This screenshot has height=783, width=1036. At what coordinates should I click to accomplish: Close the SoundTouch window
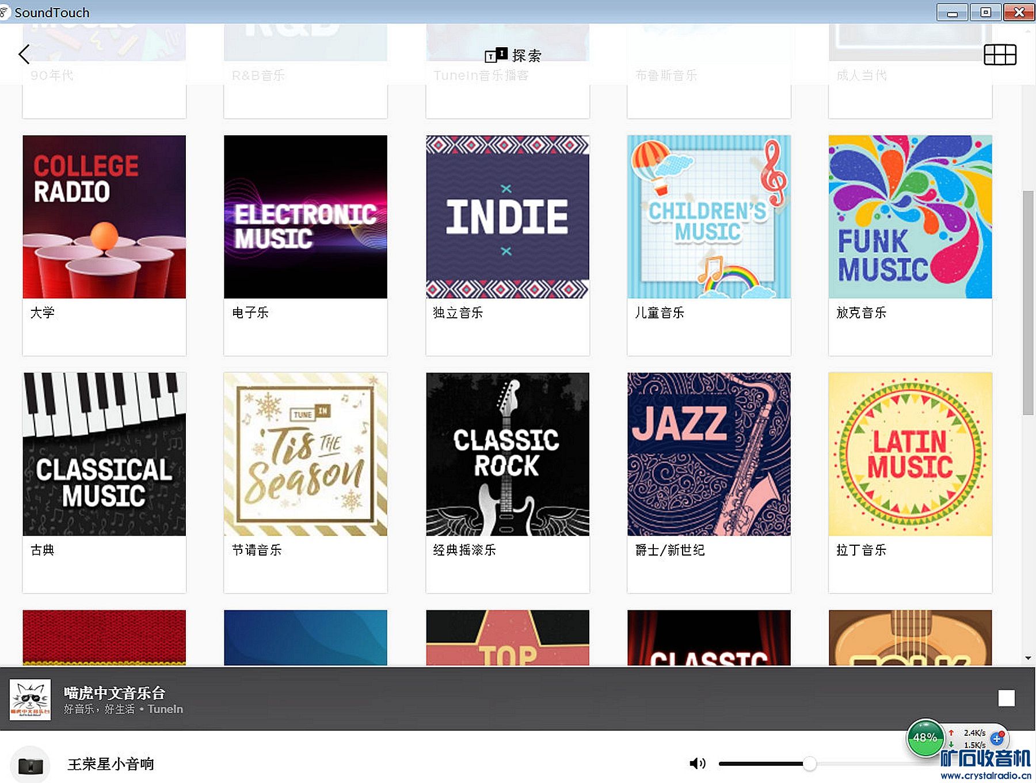[x=1019, y=12]
